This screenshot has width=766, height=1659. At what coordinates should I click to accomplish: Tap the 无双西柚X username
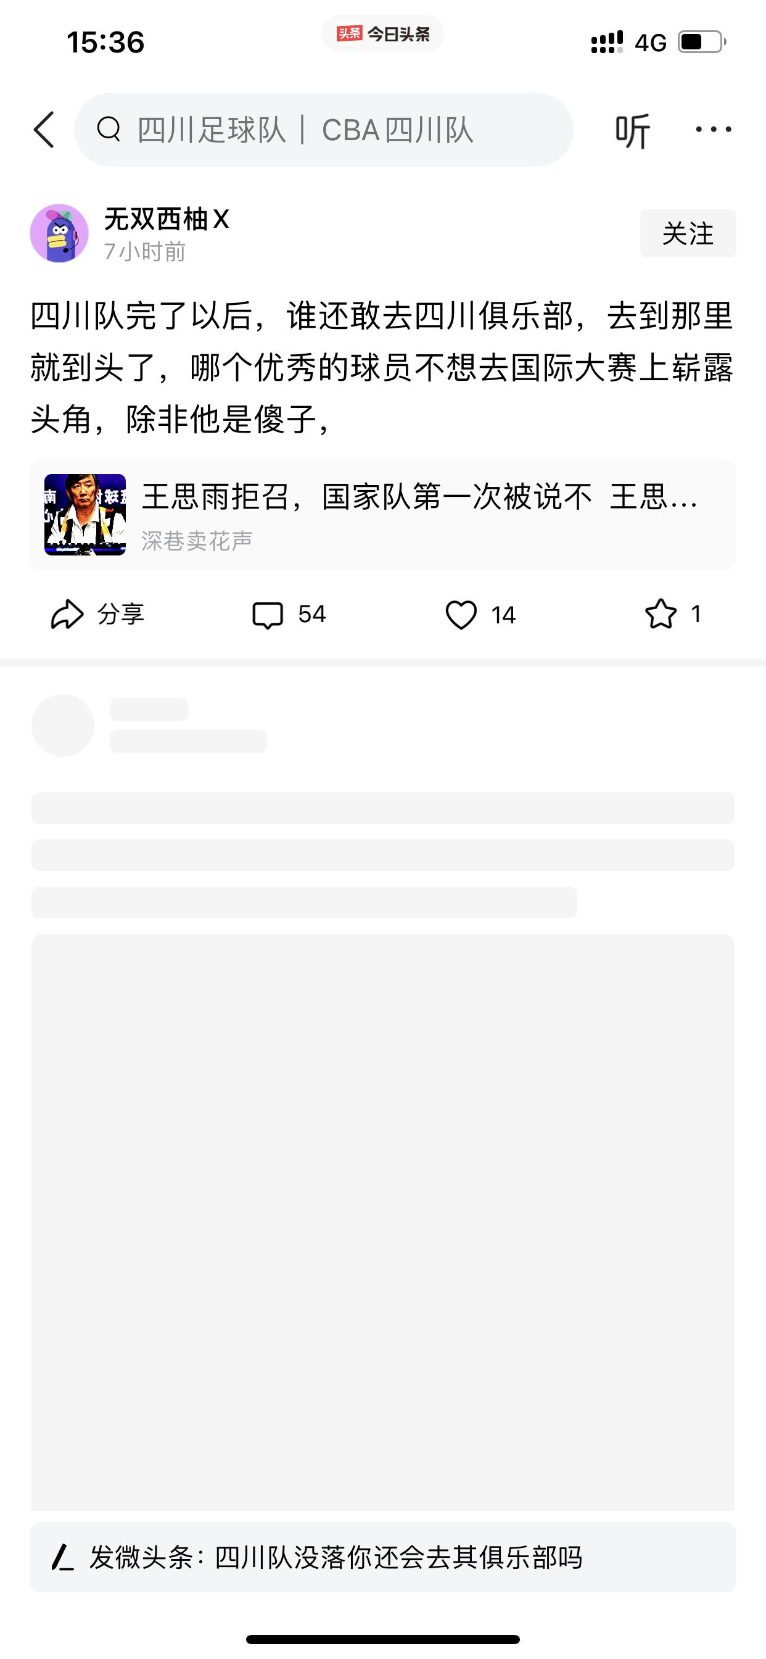166,219
